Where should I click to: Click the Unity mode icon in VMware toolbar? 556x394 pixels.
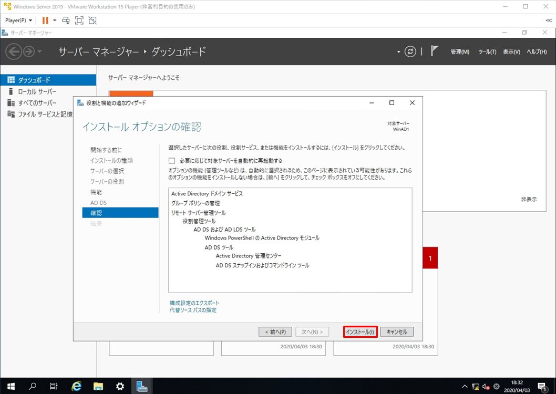coord(92,20)
